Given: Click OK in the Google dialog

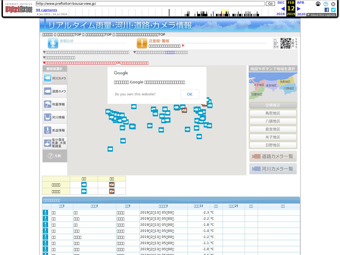Looking at the screenshot, I should 190,94.
